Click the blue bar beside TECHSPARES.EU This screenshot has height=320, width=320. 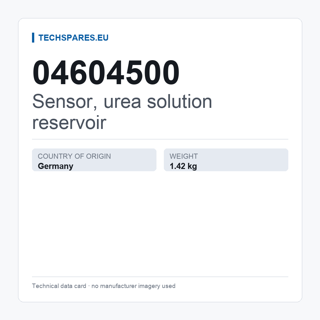tap(33, 37)
